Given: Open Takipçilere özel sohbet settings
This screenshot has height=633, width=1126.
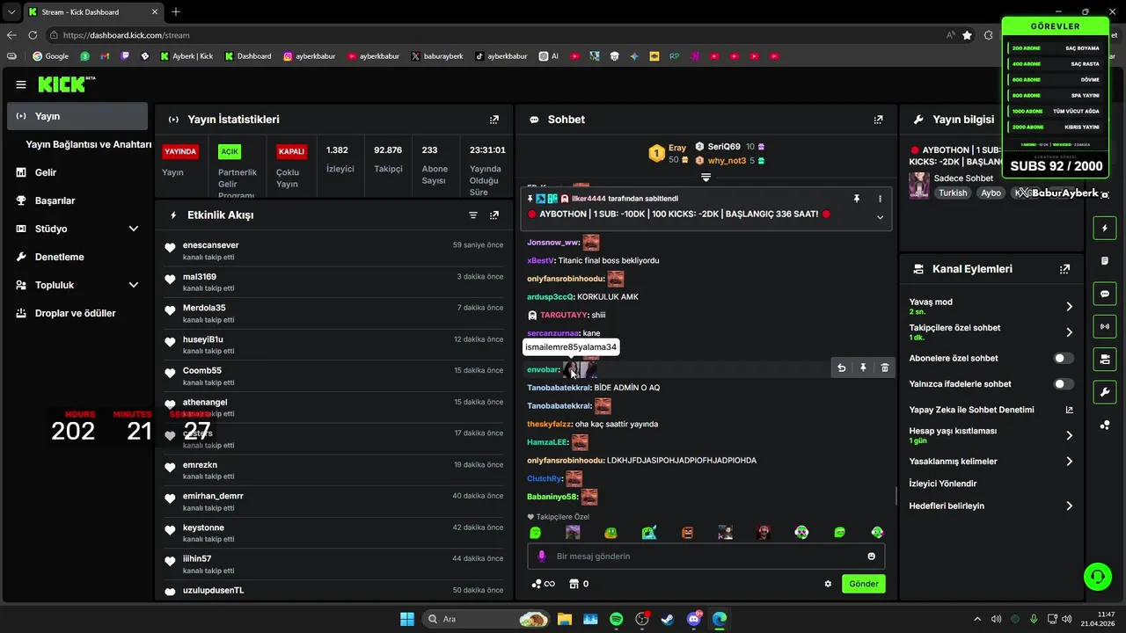Looking at the screenshot, I should (x=991, y=332).
